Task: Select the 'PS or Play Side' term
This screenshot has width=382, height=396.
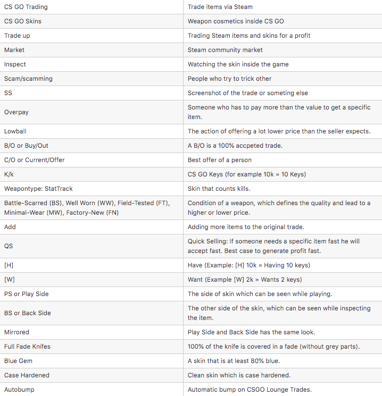Action: 26,294
